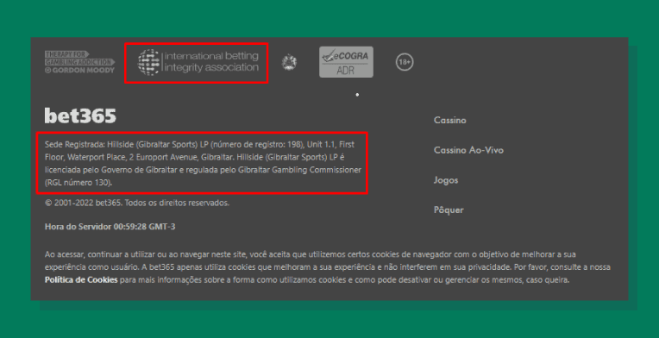Click the Gordon Moody gambling therapy logo
The height and width of the screenshot is (338, 659).
pyautogui.click(x=79, y=62)
